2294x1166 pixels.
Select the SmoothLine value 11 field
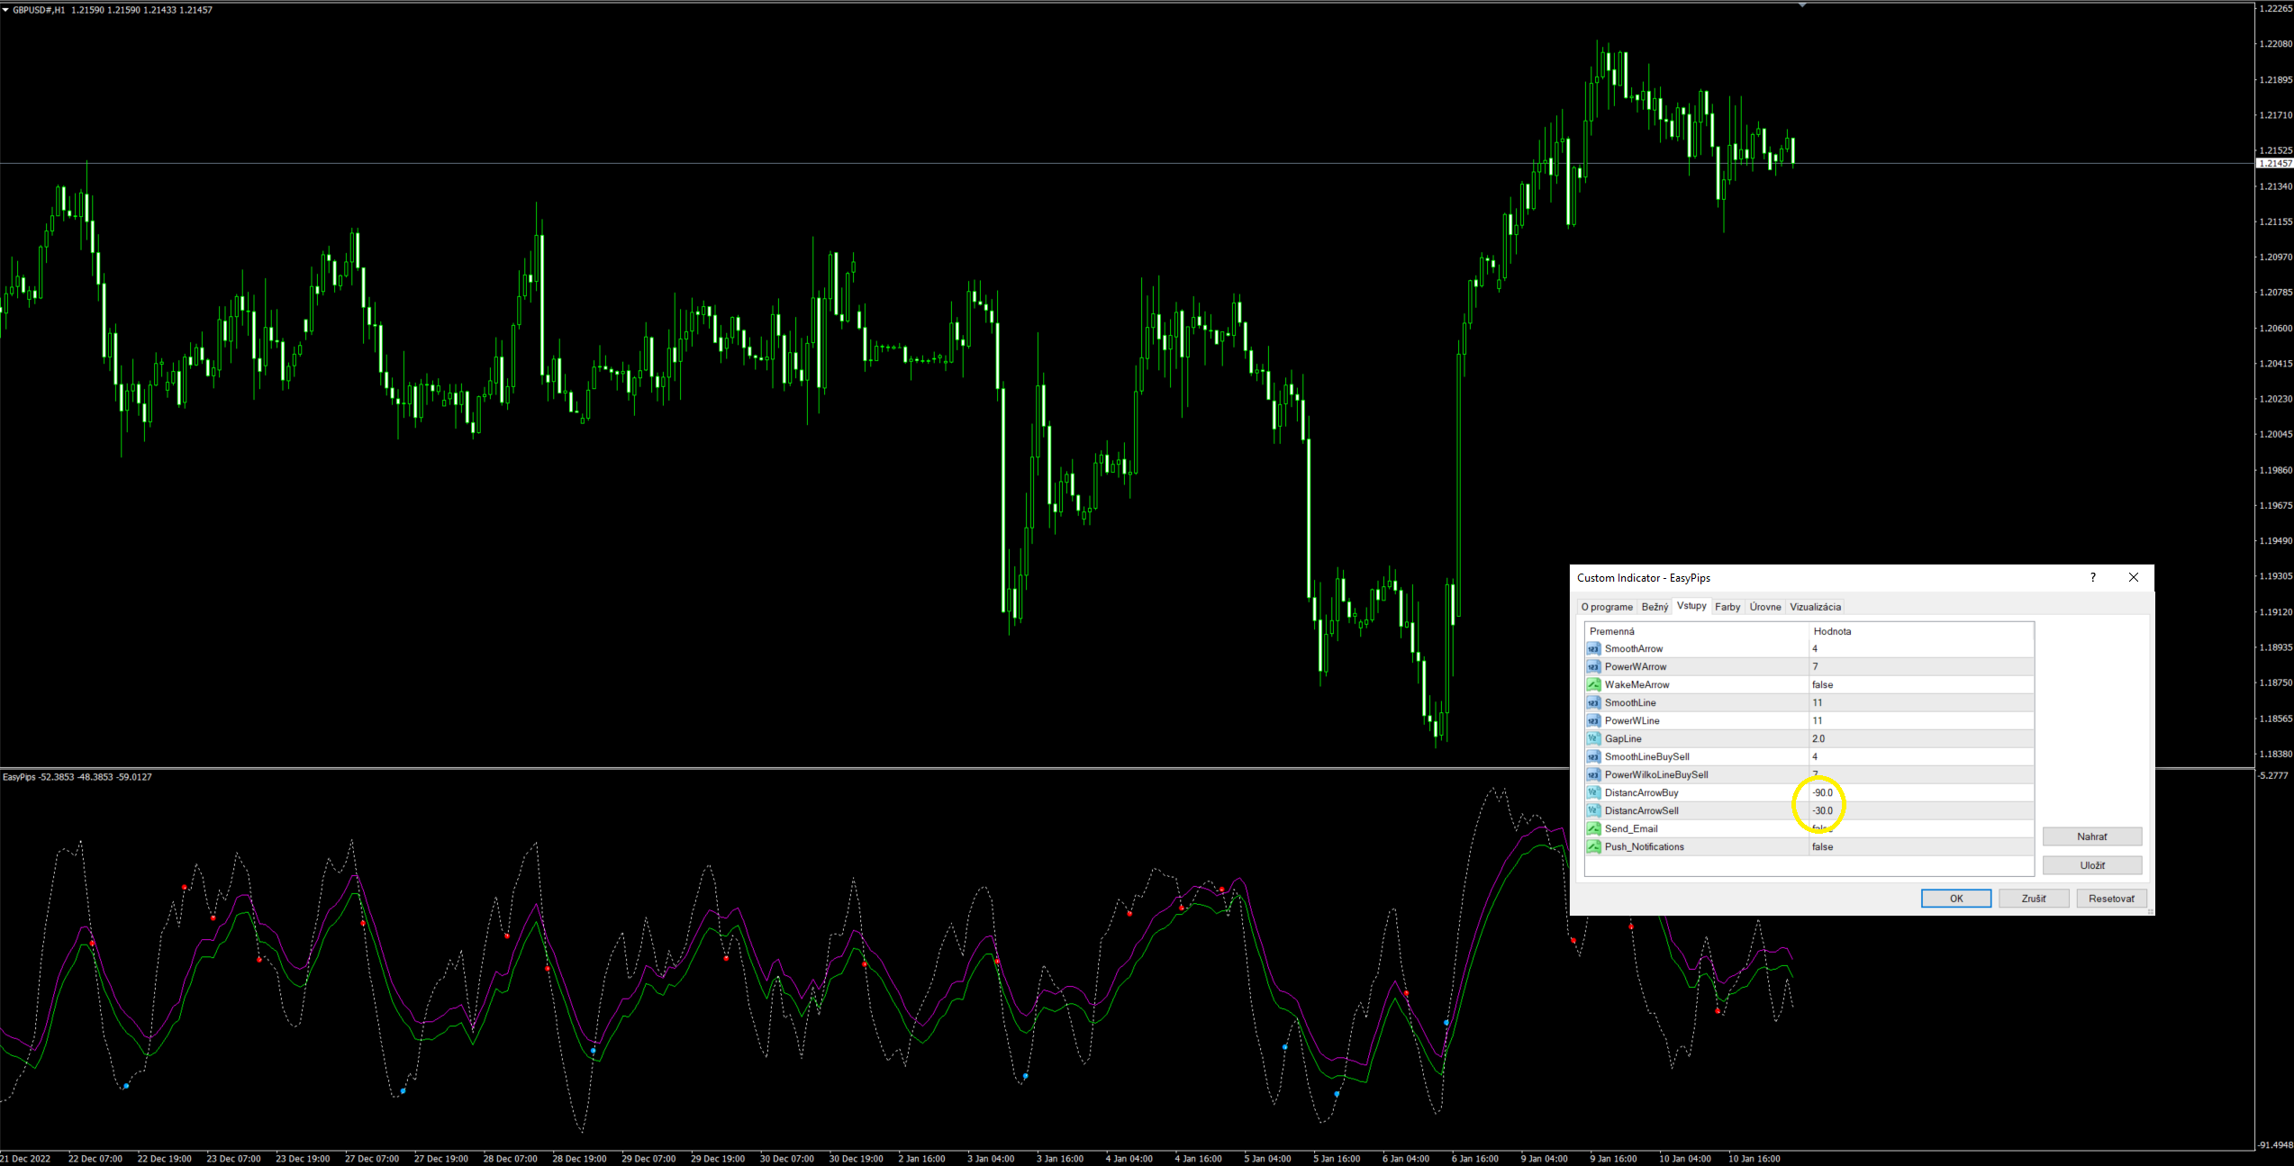tap(1818, 702)
